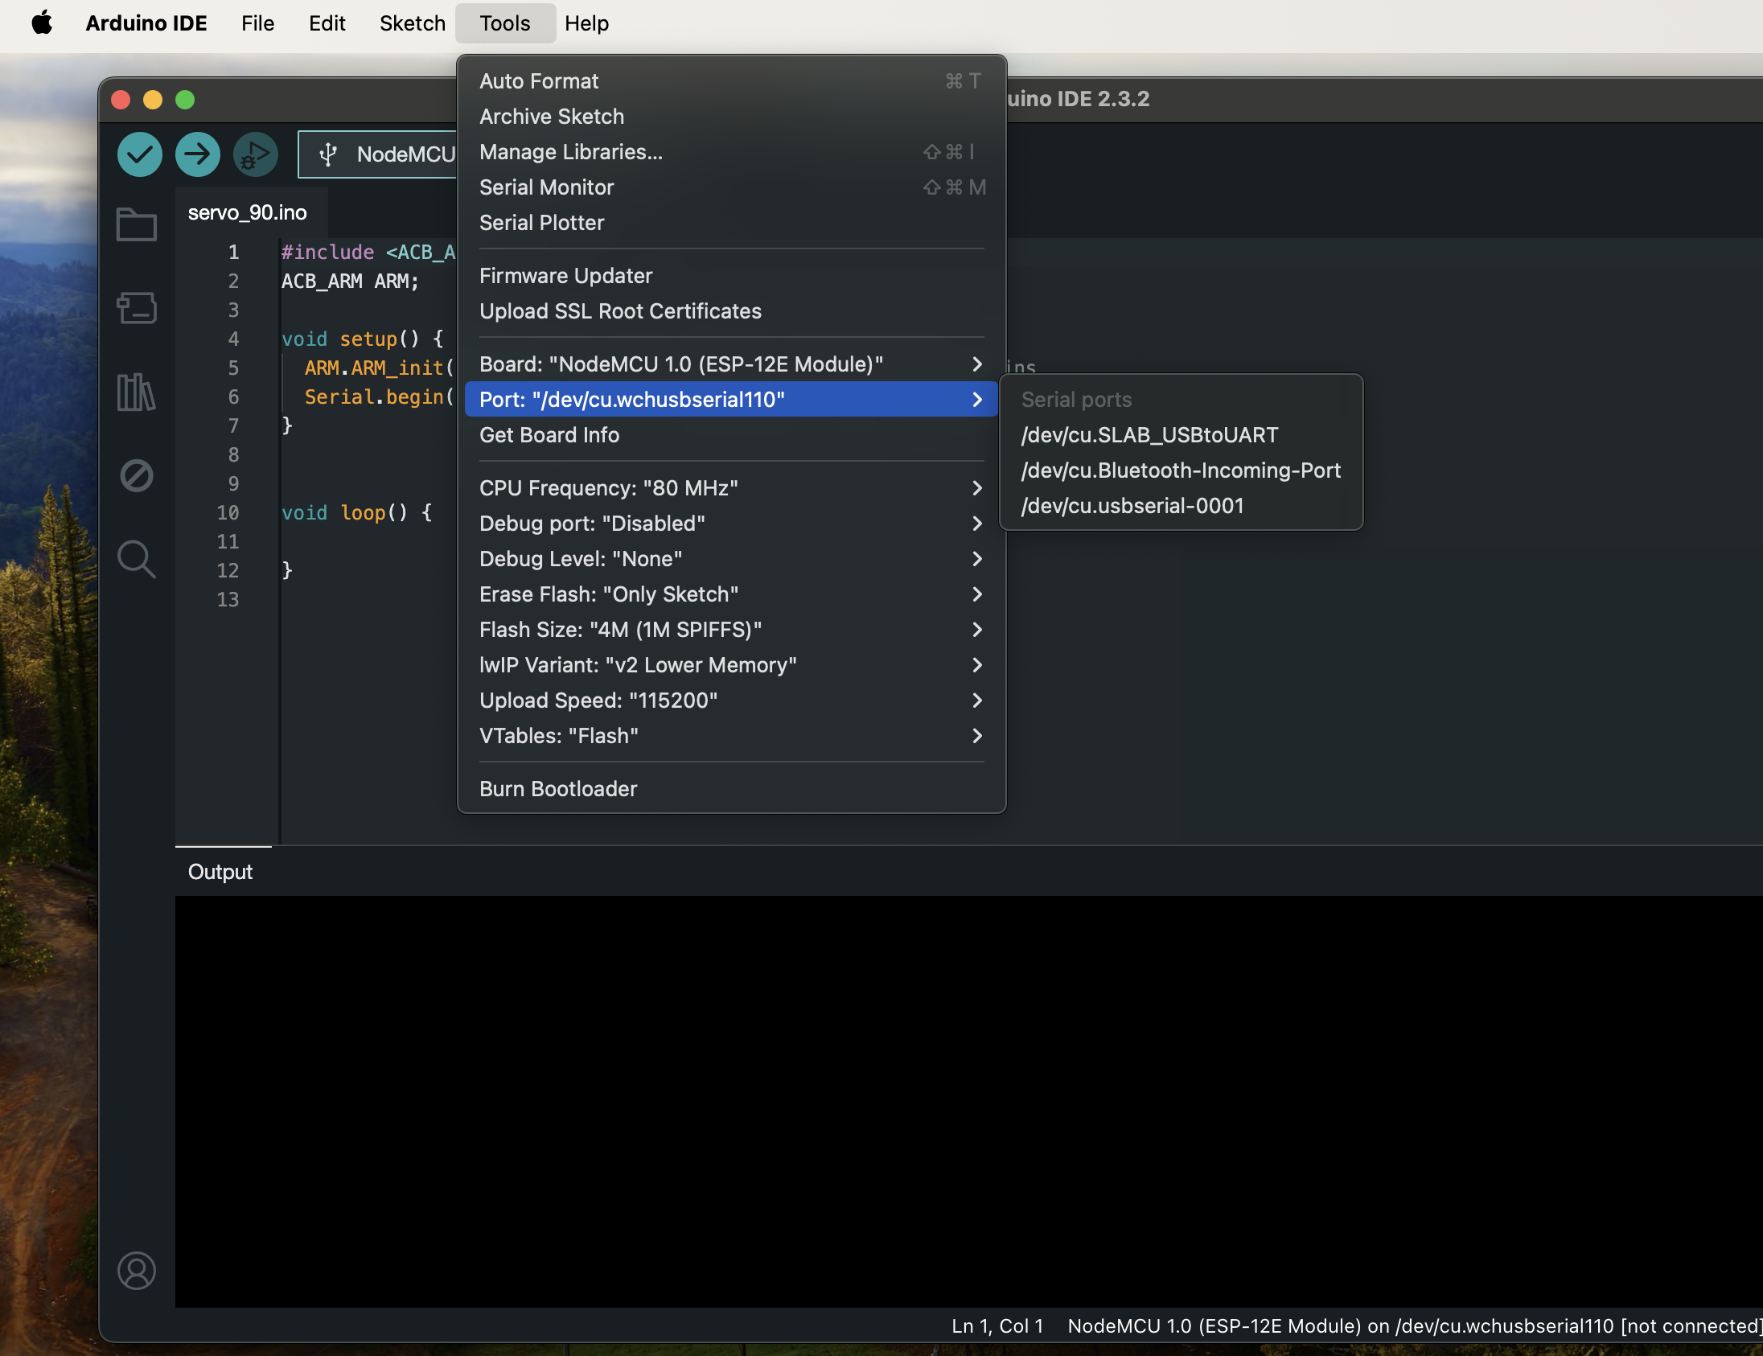Expand the Port wchusbserial110 submenu

click(x=731, y=400)
